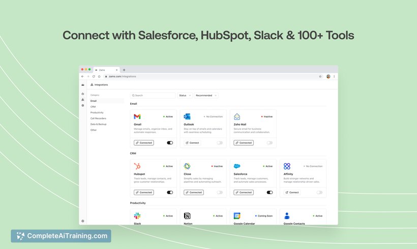The width and height of the screenshot is (417, 249).
Task: Toggle off the Salesforce integration switch
Action: click(270, 193)
